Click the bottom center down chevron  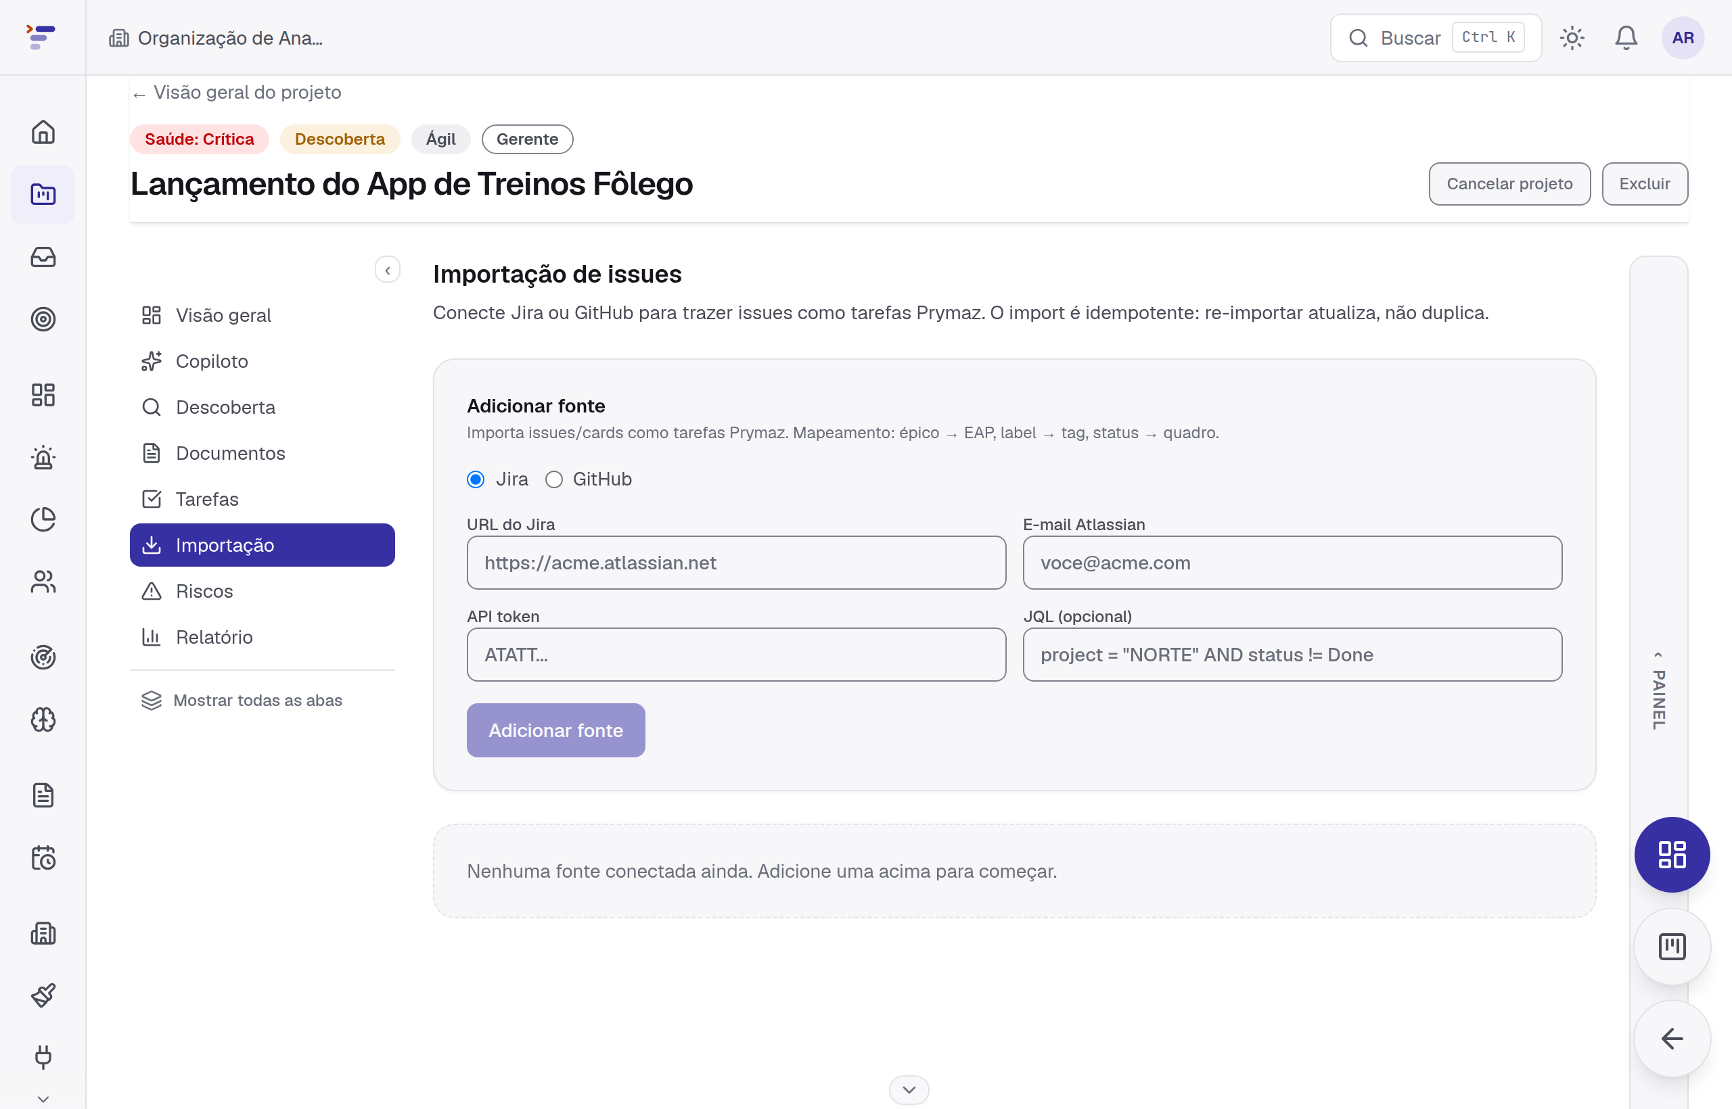pos(909,1089)
